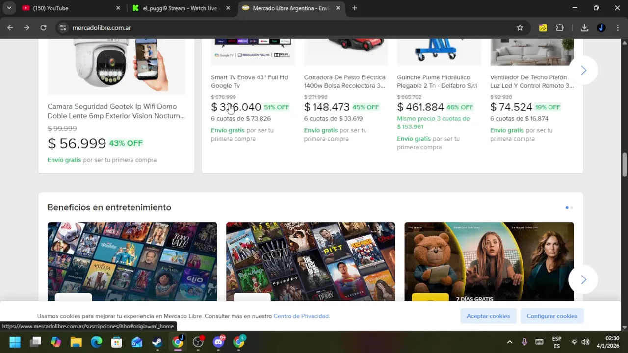Open Camara Seguridad Geotek Ip Wifi listing

coord(116,111)
